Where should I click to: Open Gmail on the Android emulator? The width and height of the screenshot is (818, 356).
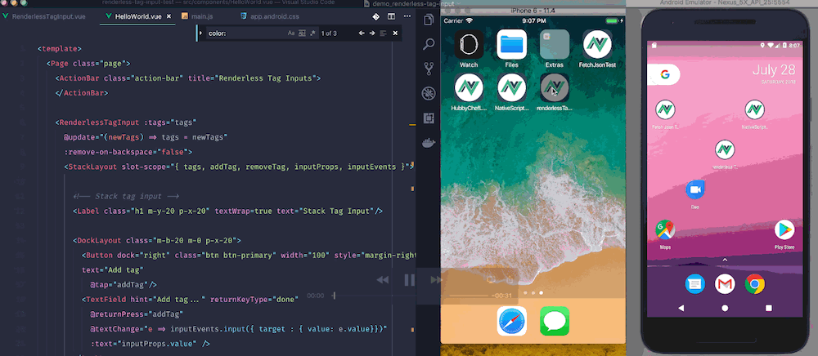tap(725, 283)
